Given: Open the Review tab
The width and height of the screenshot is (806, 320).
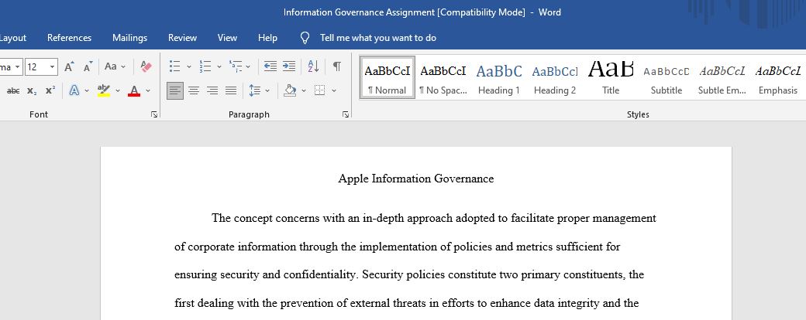Looking at the screenshot, I should [182, 37].
